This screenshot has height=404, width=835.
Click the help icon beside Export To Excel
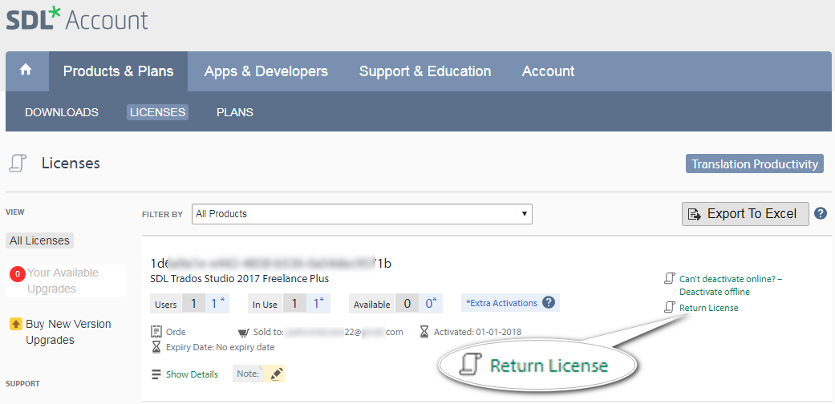(821, 214)
